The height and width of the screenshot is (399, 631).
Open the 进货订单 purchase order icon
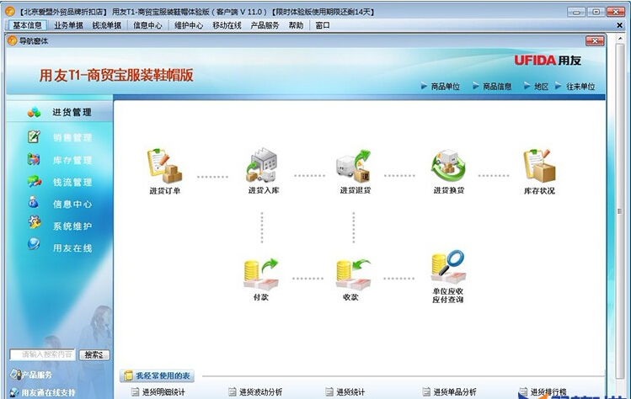pos(164,167)
